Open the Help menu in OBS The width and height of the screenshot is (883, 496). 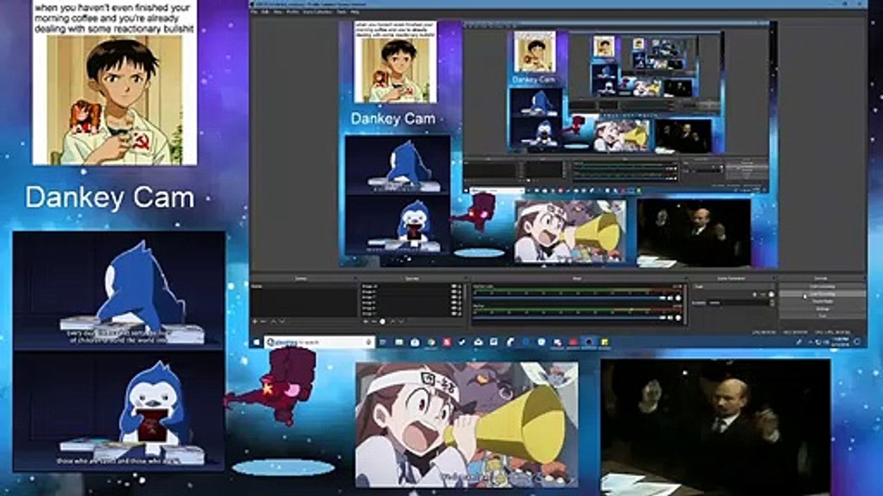pyautogui.click(x=354, y=12)
